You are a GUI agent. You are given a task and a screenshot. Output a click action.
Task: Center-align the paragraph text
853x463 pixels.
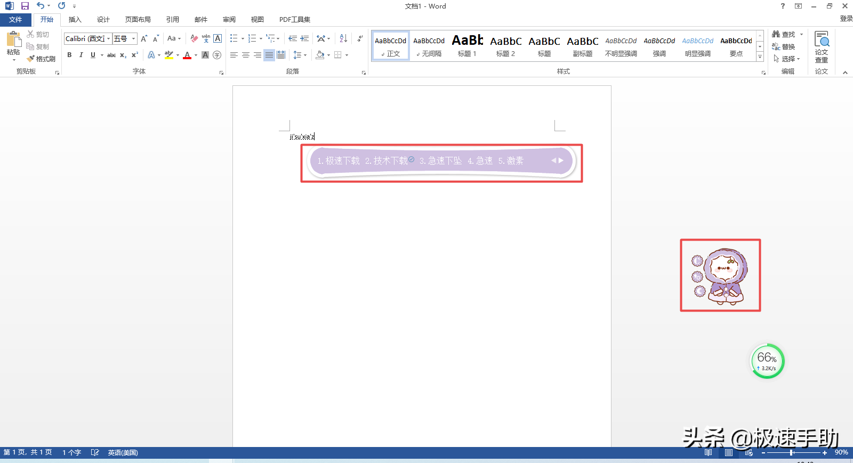click(x=246, y=55)
